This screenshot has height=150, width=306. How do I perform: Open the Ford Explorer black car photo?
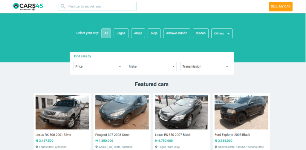241,112
